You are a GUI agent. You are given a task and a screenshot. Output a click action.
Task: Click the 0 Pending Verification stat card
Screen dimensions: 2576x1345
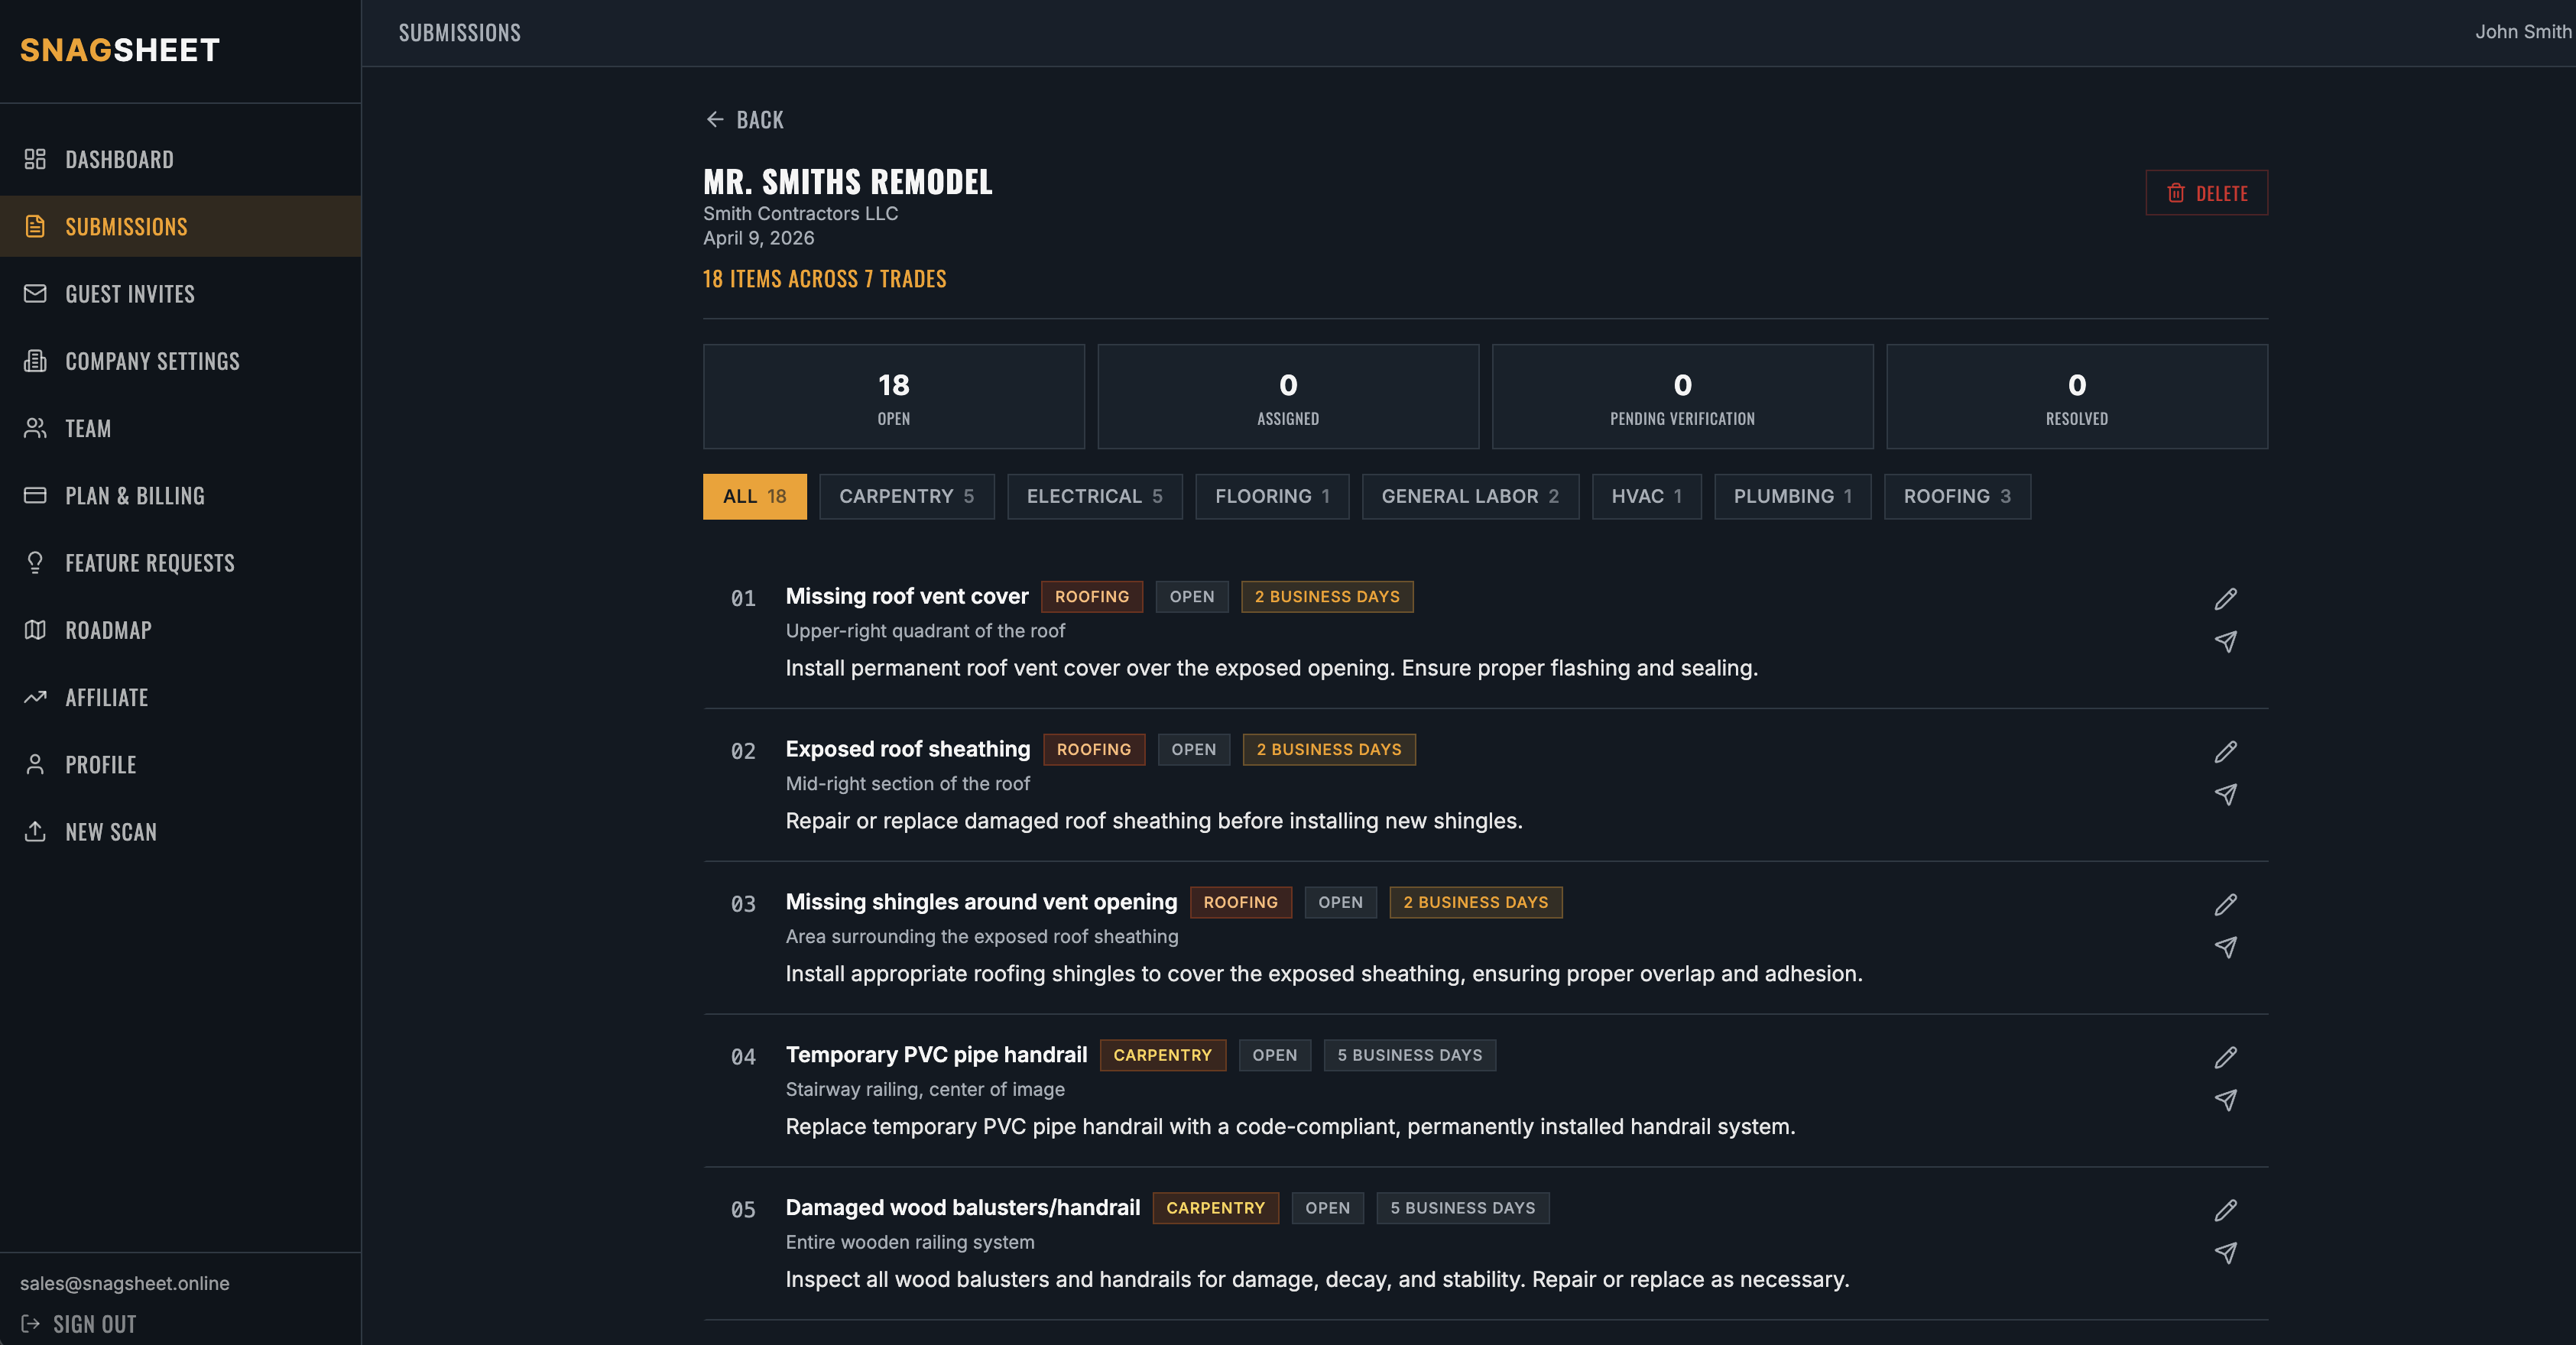click(x=1683, y=397)
